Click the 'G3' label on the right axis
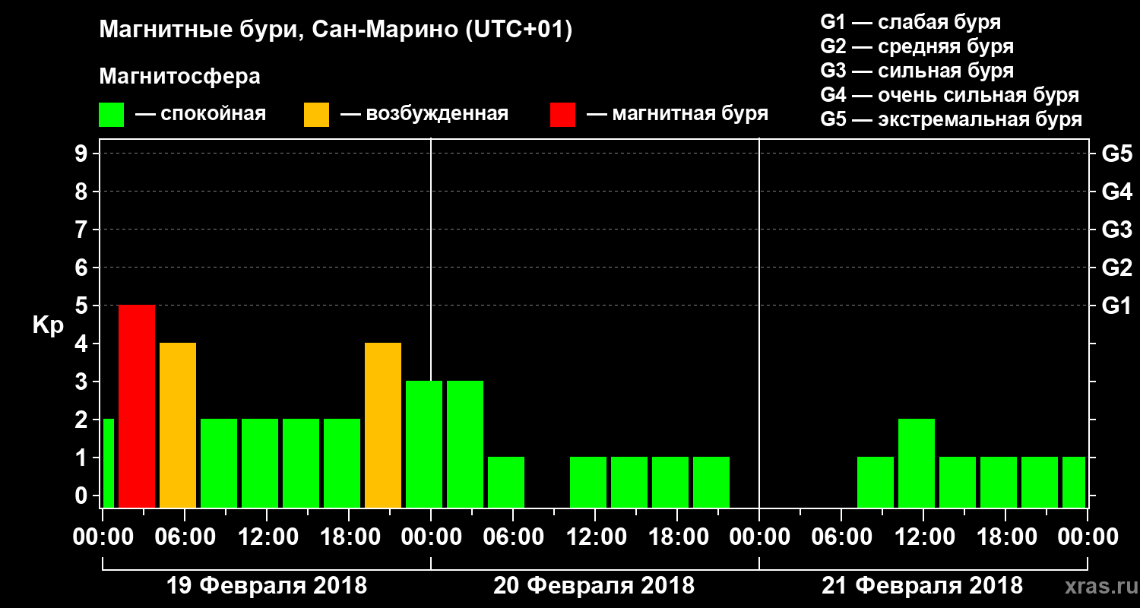Image resolution: width=1140 pixels, height=608 pixels. click(x=1116, y=230)
